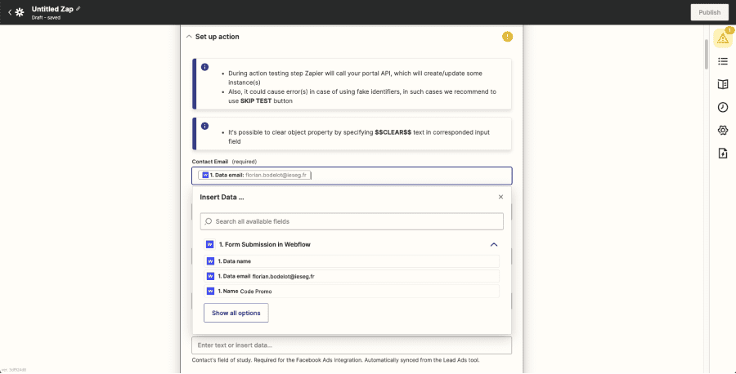736x374 pixels.
Task: Click the Show all options button
Action: pos(236,313)
